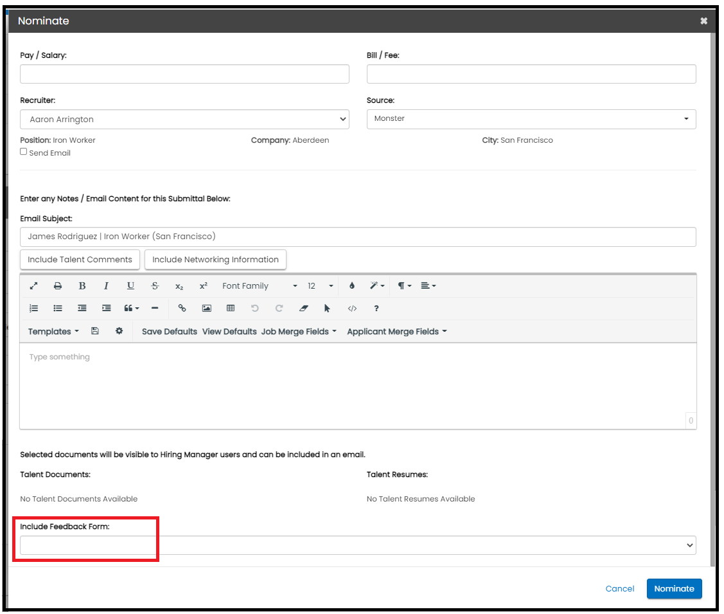The image size is (724, 614).
Task: Click the select-all cursor icon
Action: pyautogui.click(x=328, y=309)
